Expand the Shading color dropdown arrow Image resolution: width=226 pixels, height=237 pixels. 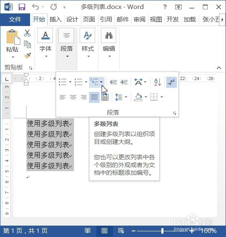tap(146, 97)
